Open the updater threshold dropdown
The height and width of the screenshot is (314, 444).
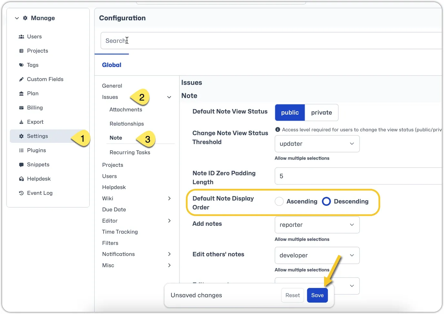(317, 144)
